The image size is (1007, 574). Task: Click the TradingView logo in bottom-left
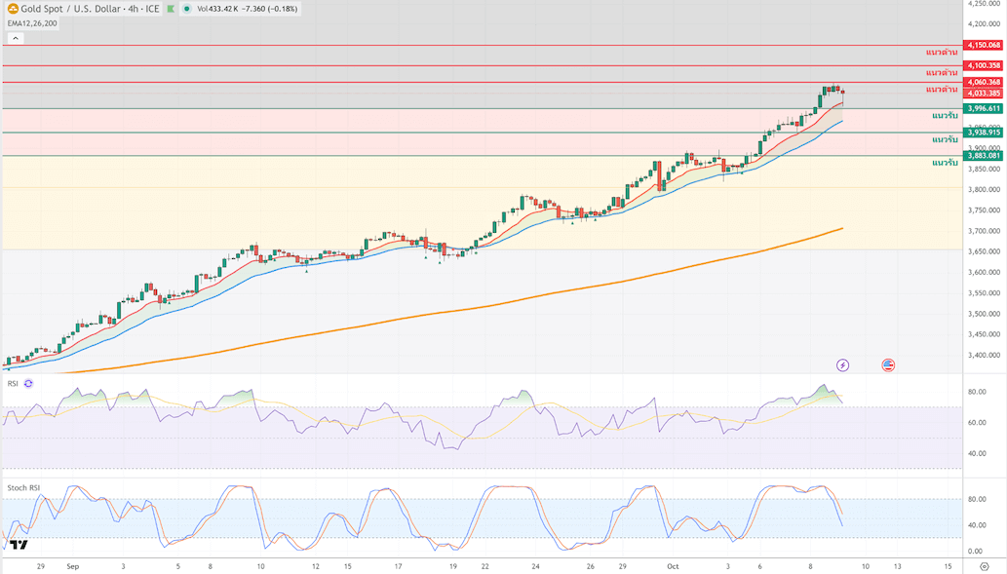click(19, 546)
